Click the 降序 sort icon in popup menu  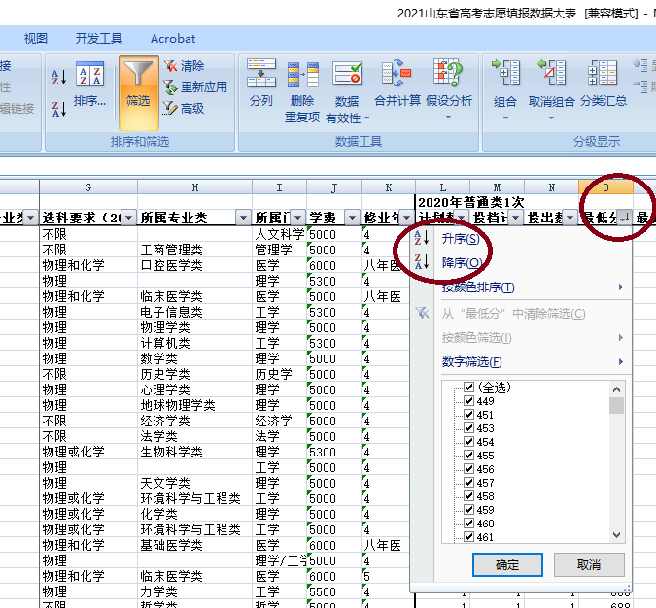422,262
